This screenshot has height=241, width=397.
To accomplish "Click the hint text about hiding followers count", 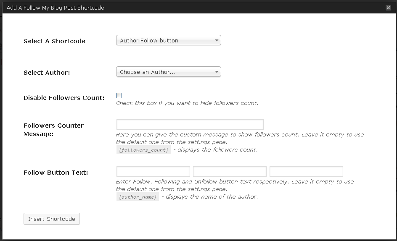I will pos(187,103).
